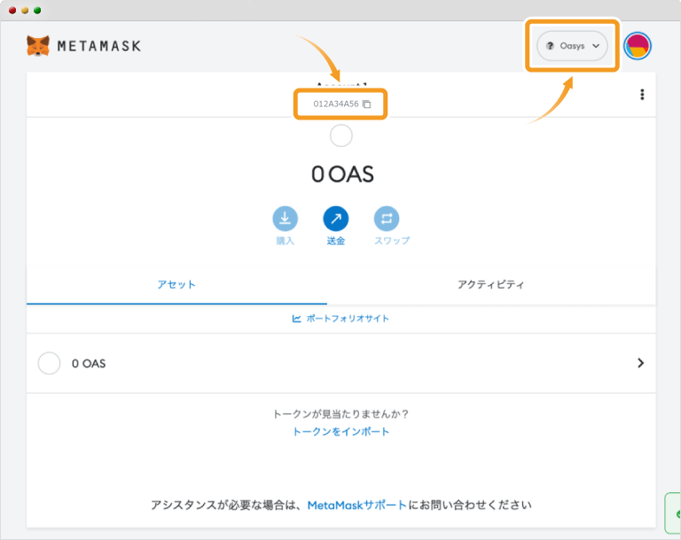This screenshot has width=681, height=540.
Task: Click the スワップ swap icon button
Action: coord(387,218)
